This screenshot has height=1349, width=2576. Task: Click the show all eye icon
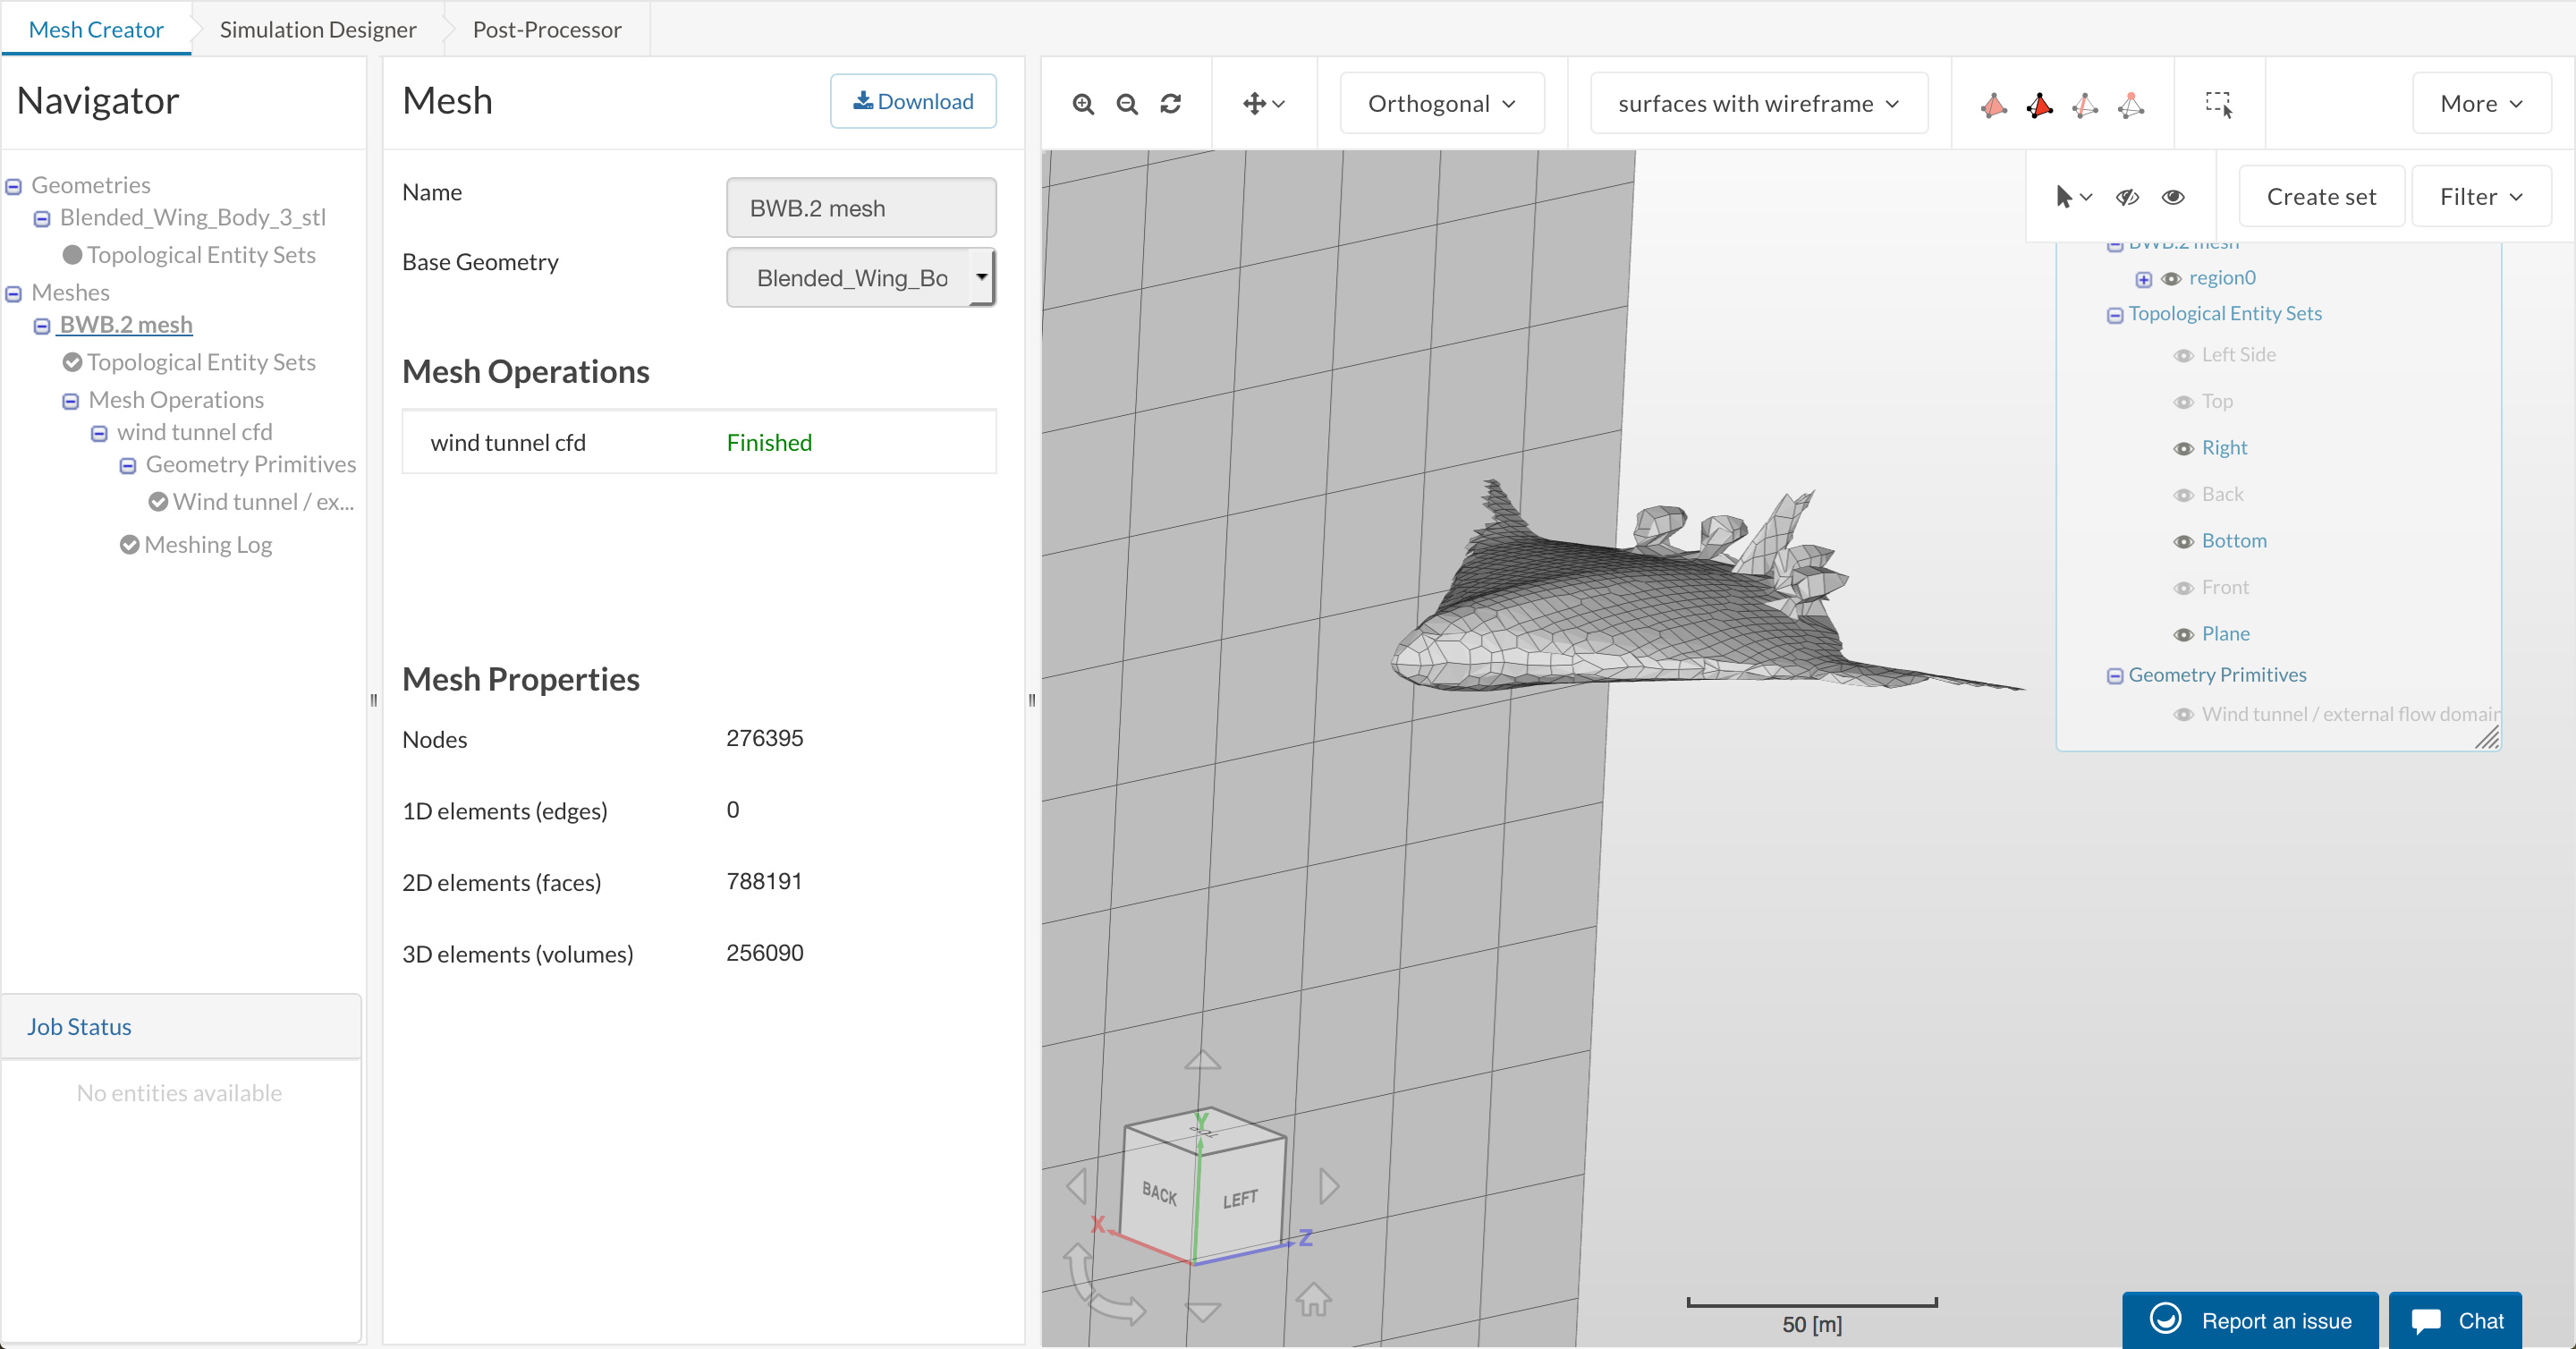(2173, 197)
